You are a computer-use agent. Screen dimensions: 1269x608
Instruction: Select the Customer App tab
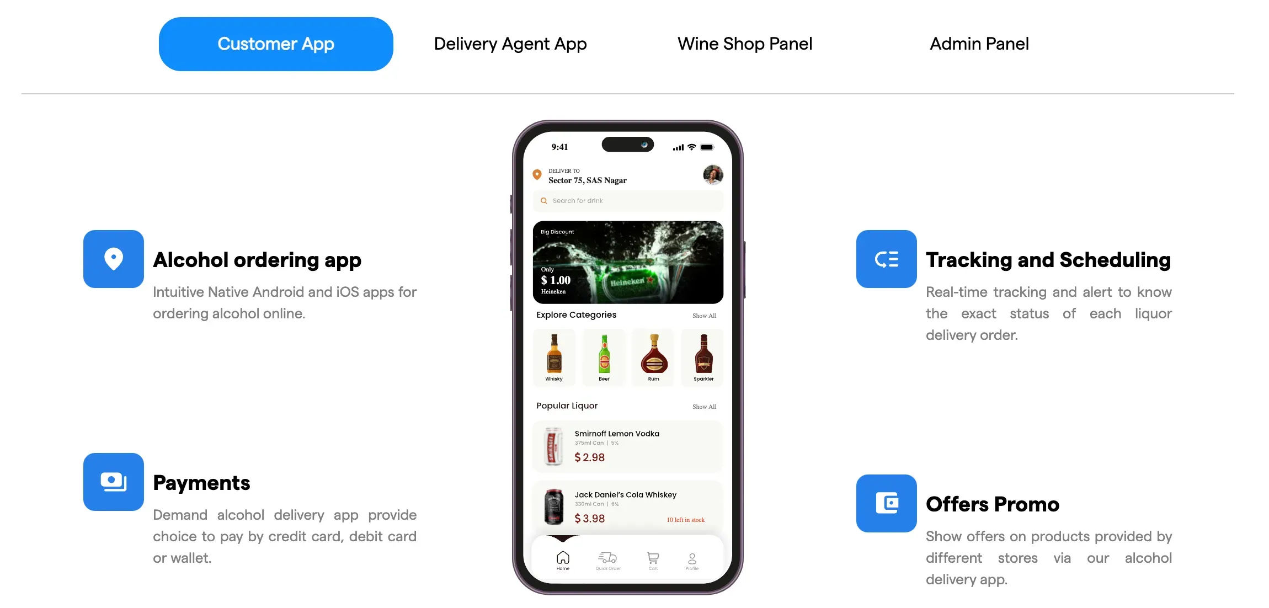point(275,43)
